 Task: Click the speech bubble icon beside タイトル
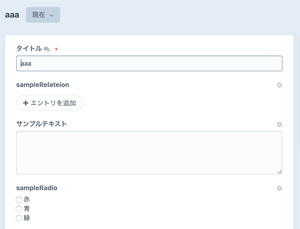pos(47,49)
